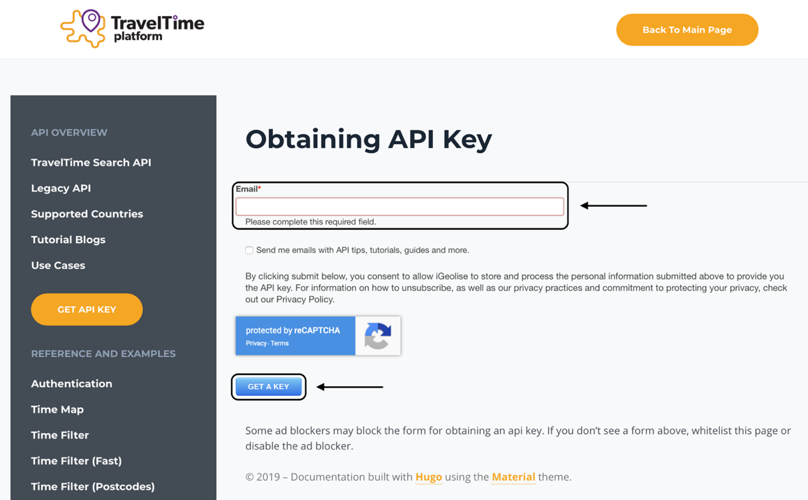Go Back To Main Page
The image size is (808, 500).
point(687,30)
